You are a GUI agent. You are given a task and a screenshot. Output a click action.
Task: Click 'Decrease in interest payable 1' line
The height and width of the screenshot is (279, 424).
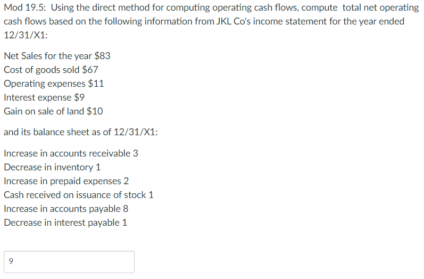click(x=65, y=223)
